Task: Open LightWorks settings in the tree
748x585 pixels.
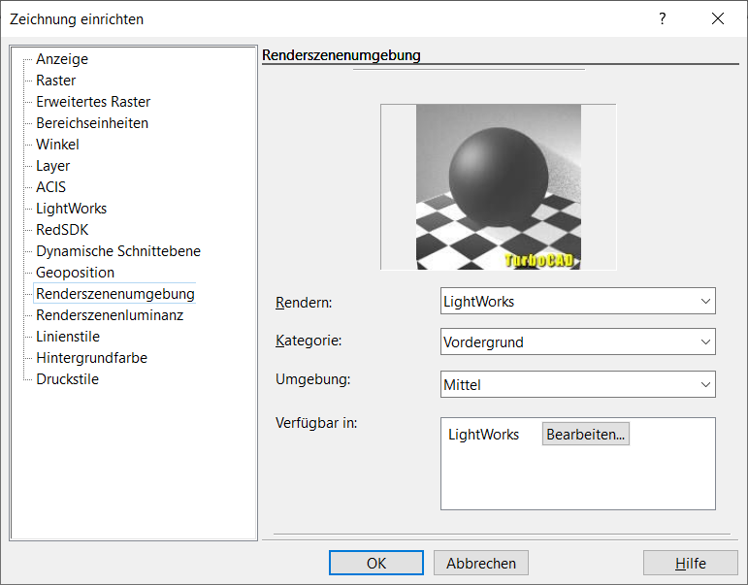Action: (x=71, y=209)
